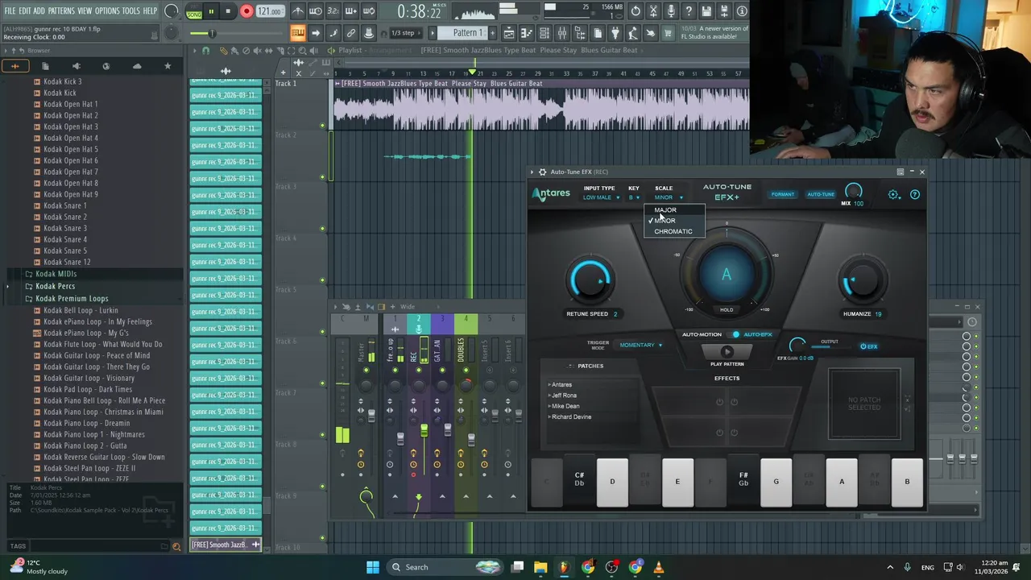
Task: Click the microphone recording icon in top toolbar
Action: click(671, 11)
